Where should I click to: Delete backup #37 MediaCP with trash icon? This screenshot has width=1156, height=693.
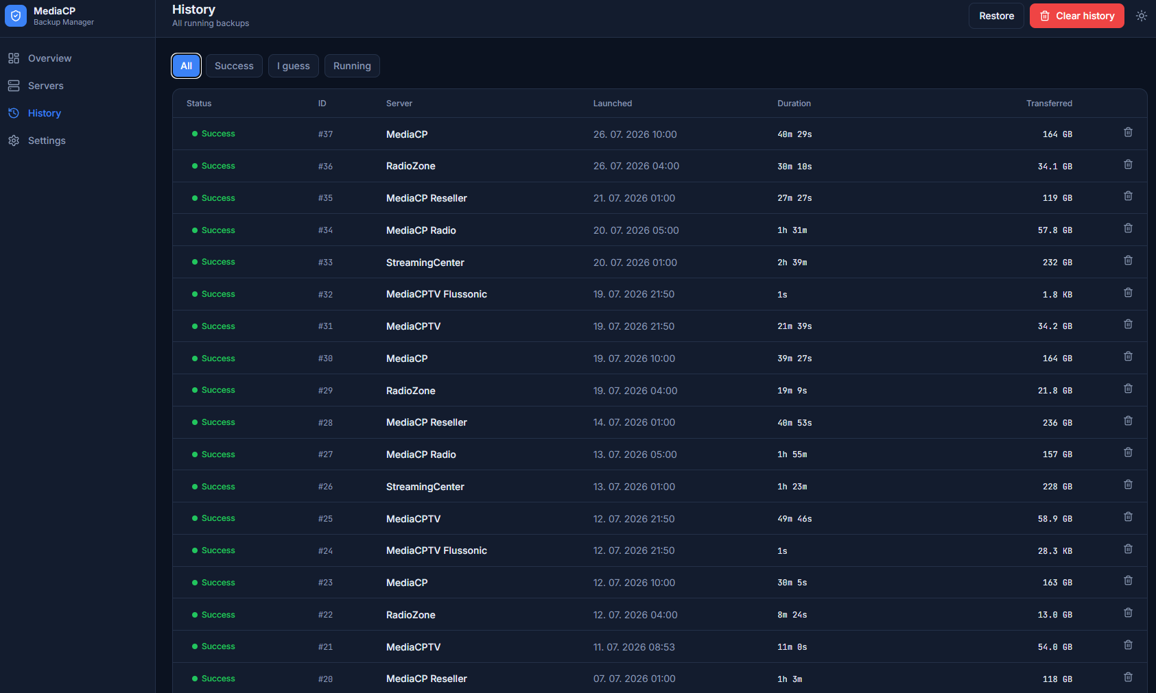[1128, 132]
